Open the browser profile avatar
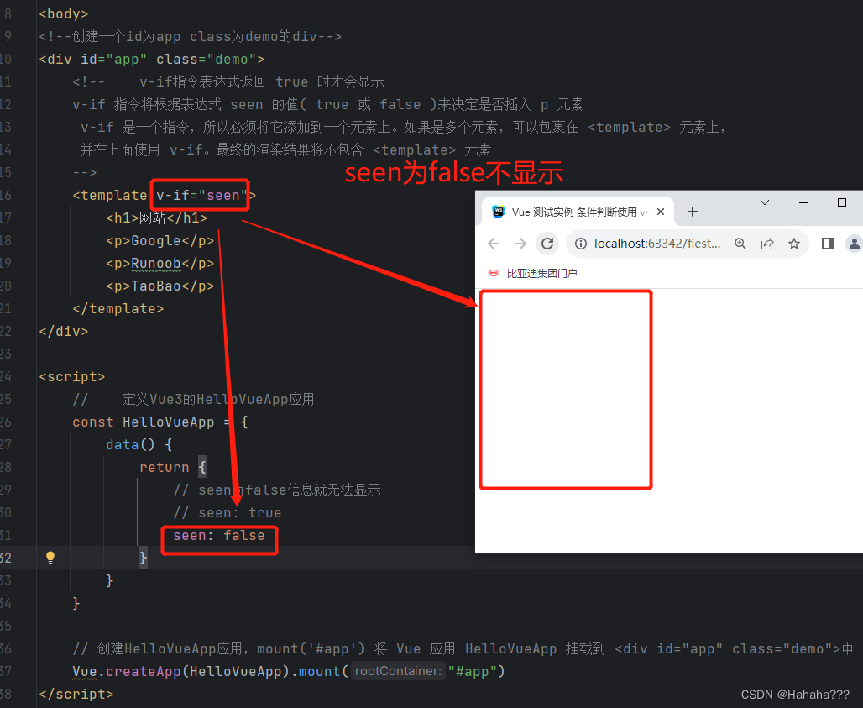863x708 pixels. tap(854, 244)
